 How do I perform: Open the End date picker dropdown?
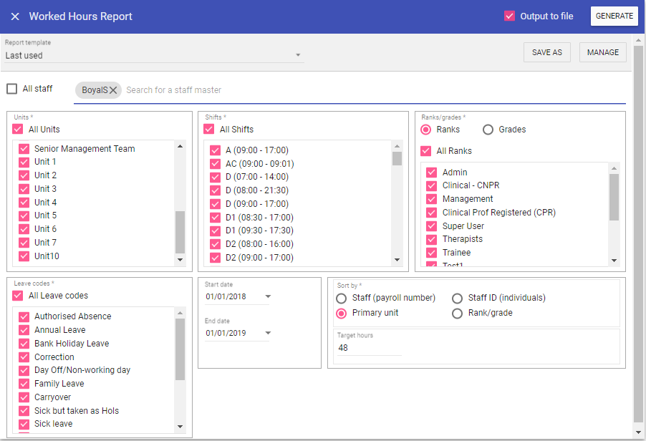(268, 333)
